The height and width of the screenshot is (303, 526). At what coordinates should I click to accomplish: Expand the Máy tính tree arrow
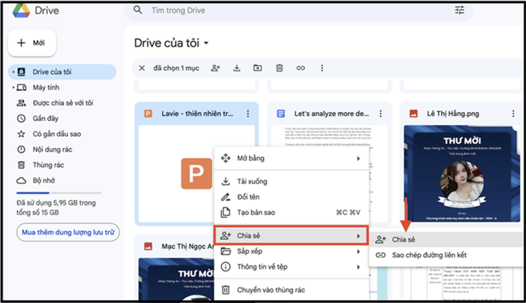click(x=13, y=87)
